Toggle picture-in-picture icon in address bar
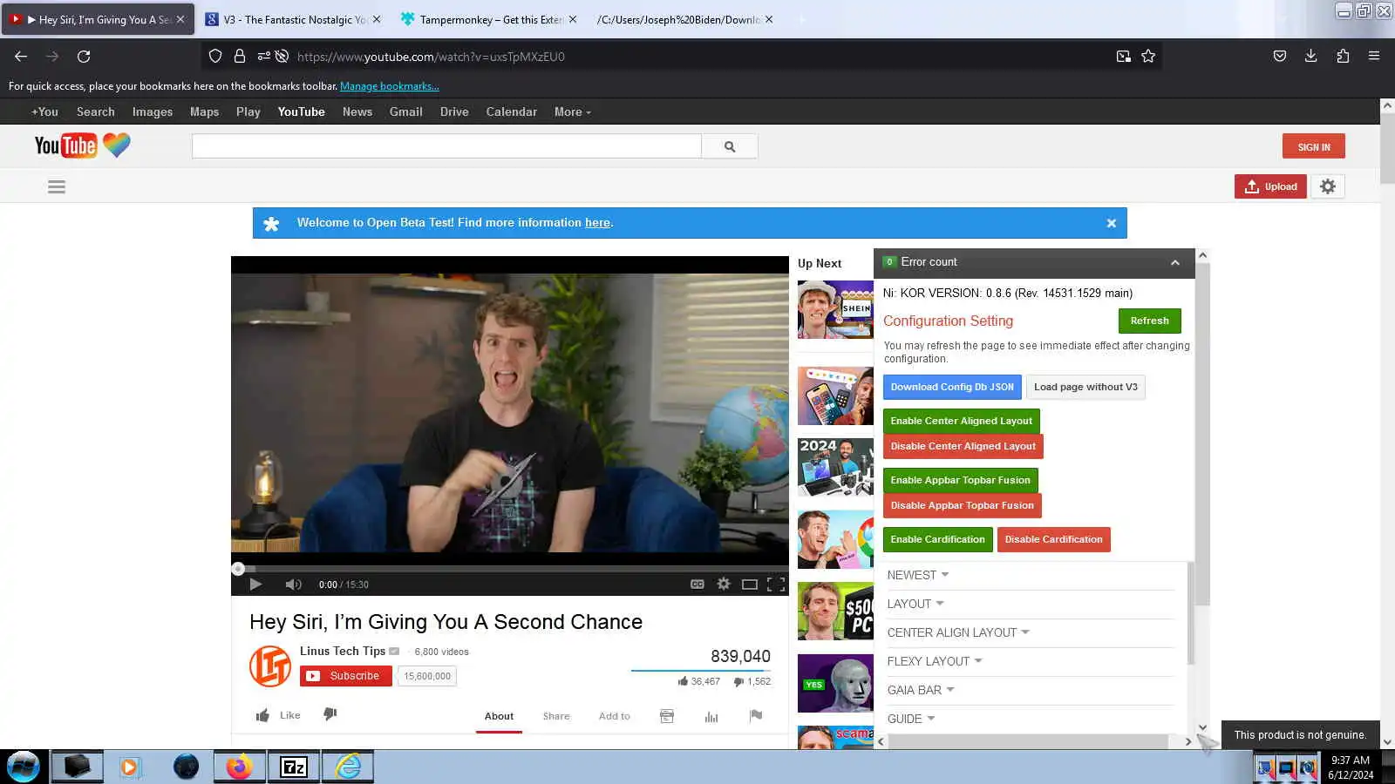This screenshot has width=1395, height=784. pos(1123,57)
